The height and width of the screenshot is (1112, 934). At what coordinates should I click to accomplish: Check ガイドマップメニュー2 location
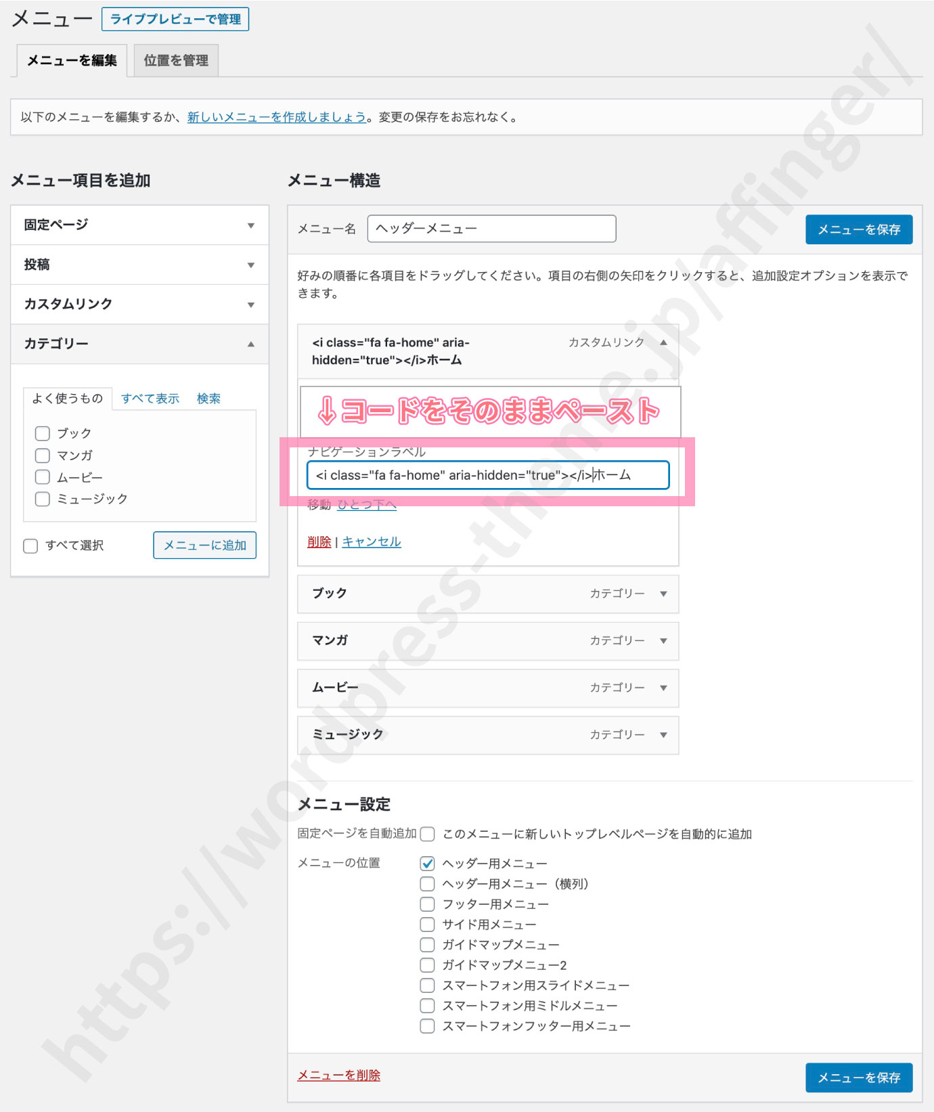pos(427,965)
